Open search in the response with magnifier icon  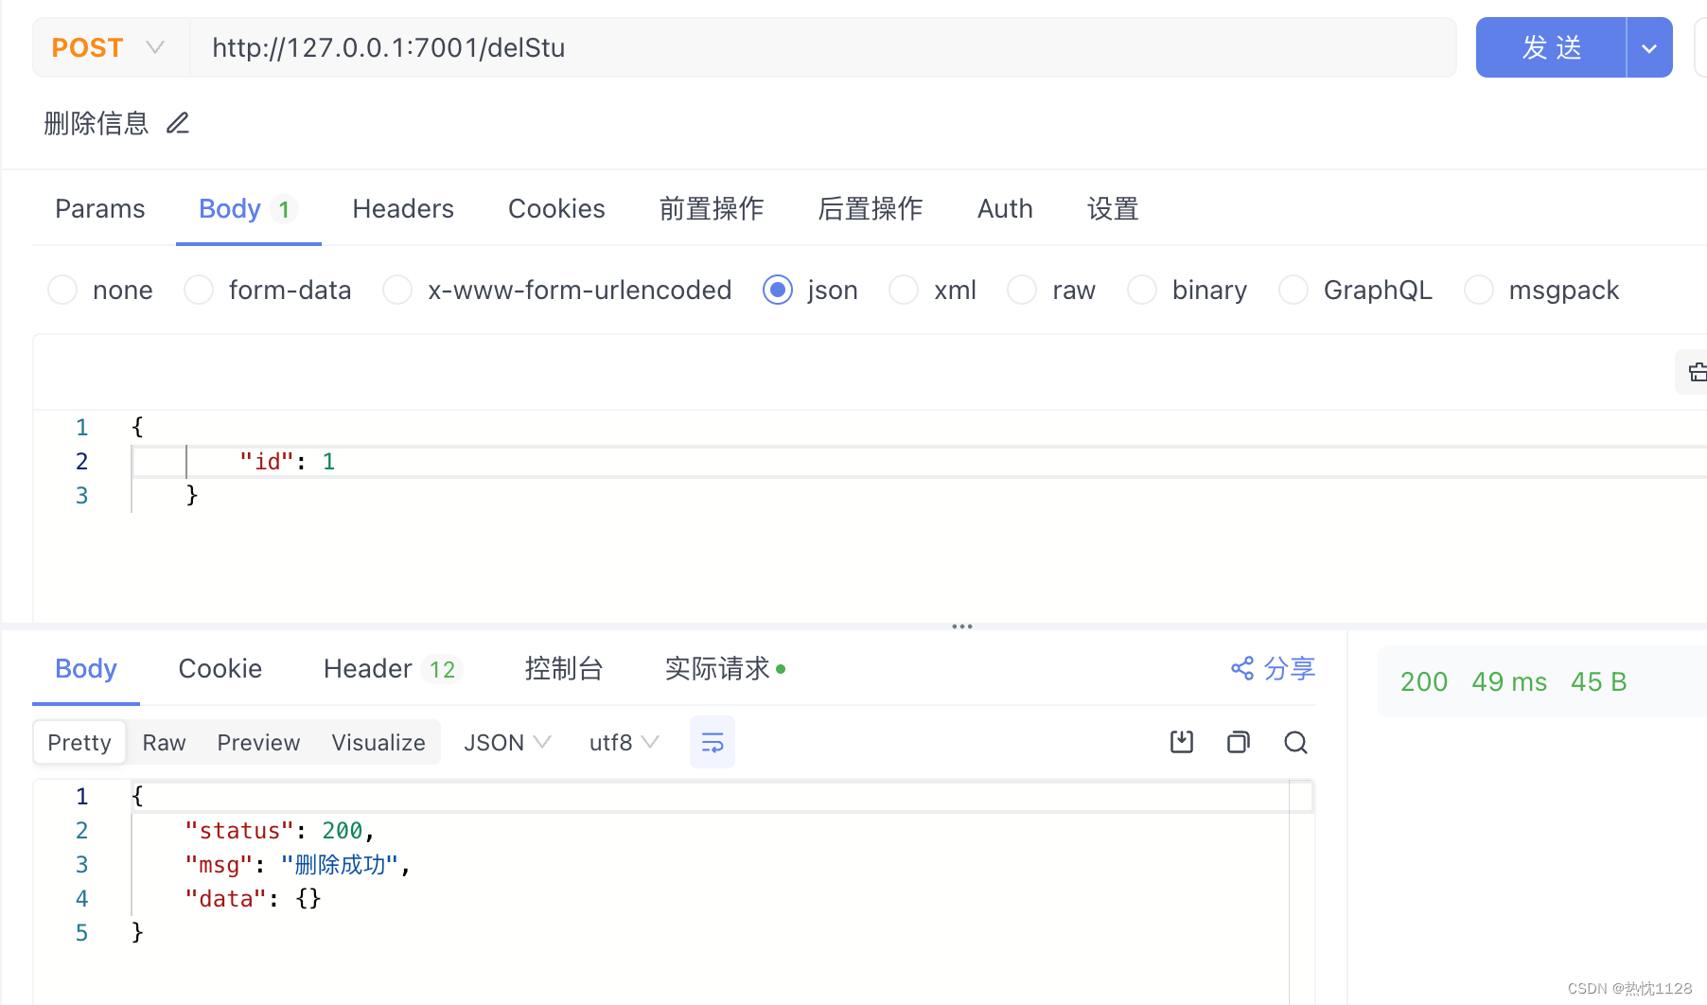pos(1295,742)
